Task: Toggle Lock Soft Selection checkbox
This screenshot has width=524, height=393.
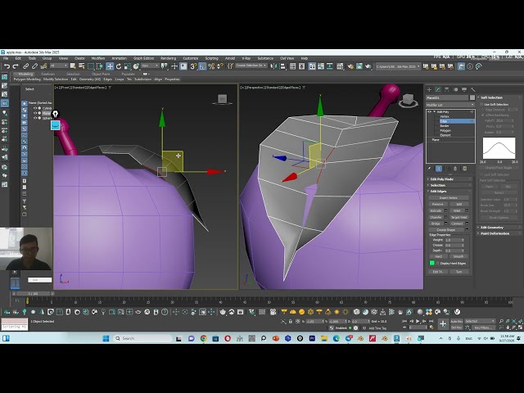Action: (482, 174)
